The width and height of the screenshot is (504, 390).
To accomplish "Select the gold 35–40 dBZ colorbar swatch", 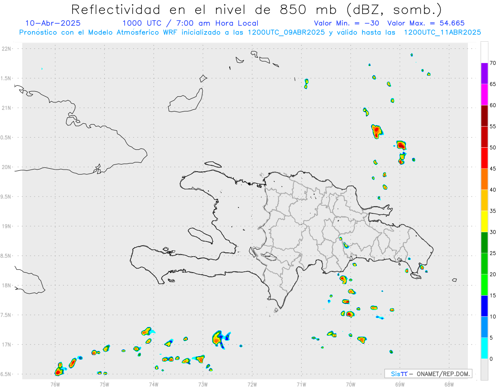I will coord(484,200).
